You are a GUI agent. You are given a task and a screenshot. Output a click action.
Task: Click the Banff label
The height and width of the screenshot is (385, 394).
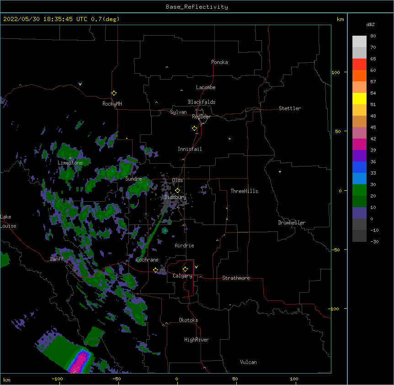tap(57, 259)
